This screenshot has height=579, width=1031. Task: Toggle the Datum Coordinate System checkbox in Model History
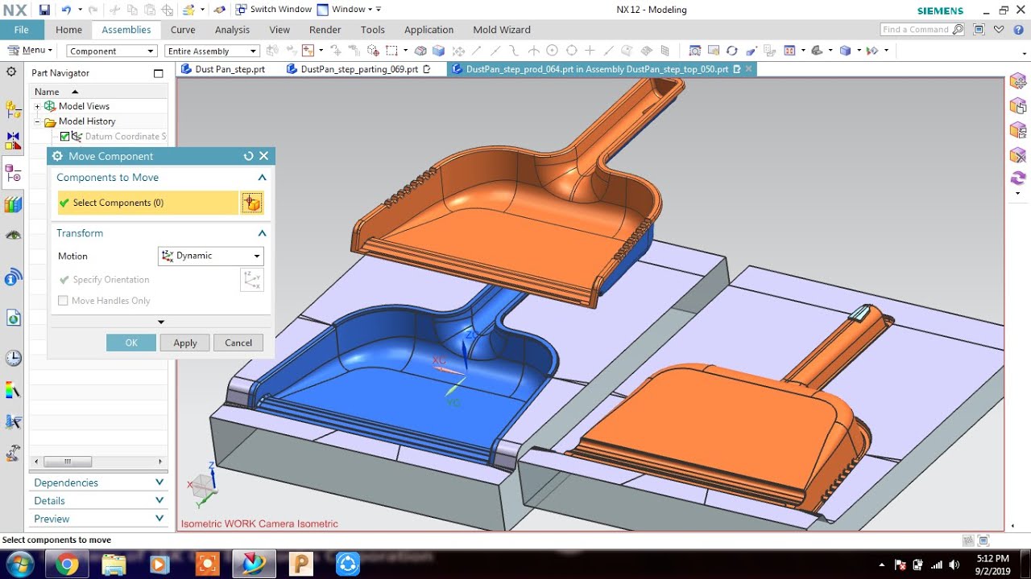(64, 136)
